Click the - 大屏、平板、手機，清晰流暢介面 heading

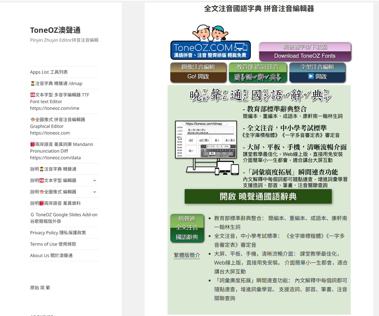pyautogui.click(x=295, y=147)
